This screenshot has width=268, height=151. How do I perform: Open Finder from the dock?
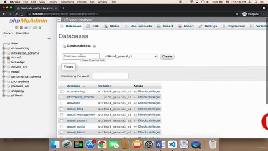(55, 144)
